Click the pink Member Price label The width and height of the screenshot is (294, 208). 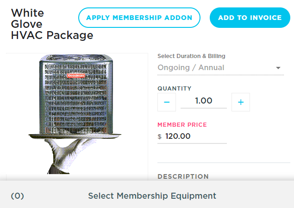(182, 125)
